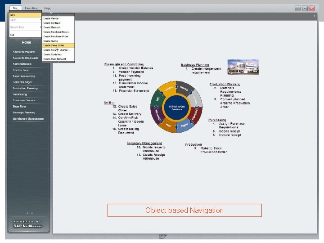This screenshot has width=324, height=243.
Task: Go to Home in the sidebar
Action: pyautogui.click(x=27, y=42)
